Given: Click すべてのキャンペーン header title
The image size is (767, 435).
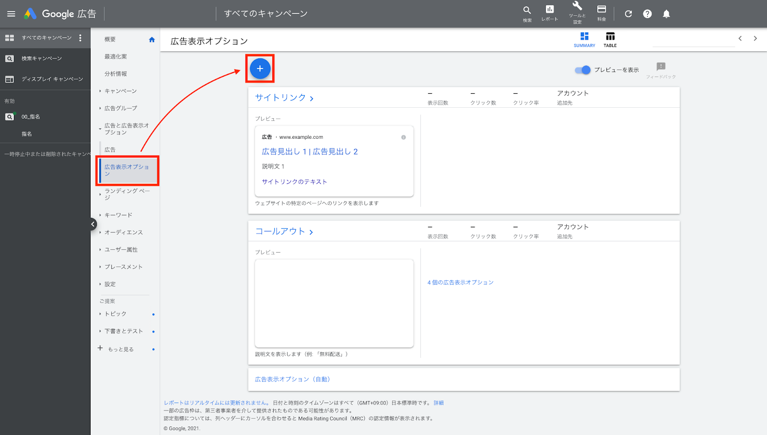Looking at the screenshot, I should tap(266, 13).
